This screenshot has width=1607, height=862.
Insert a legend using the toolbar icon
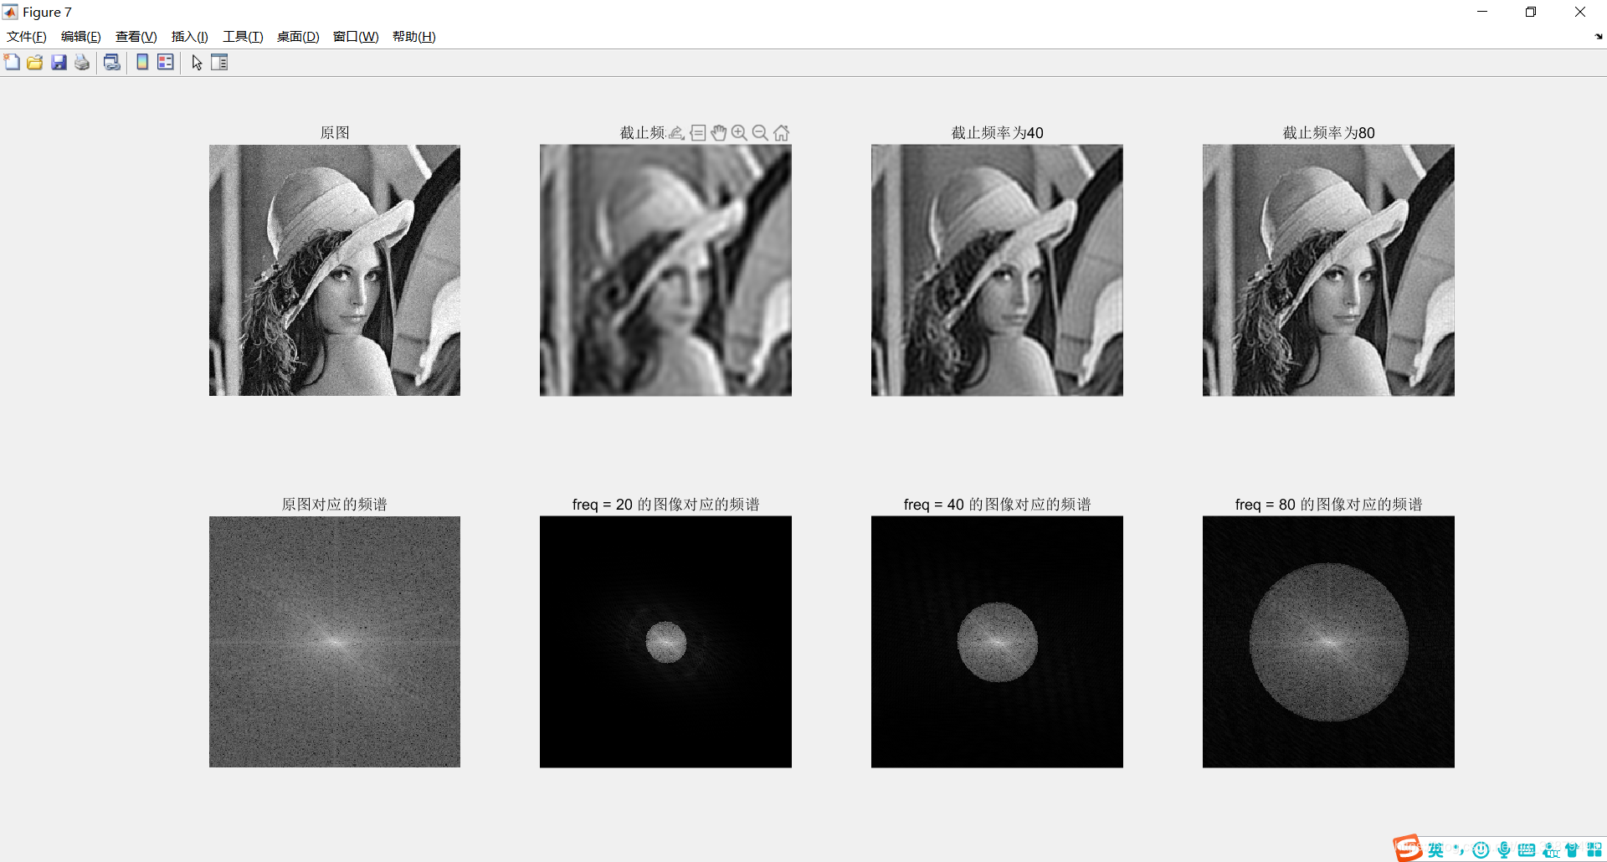pyautogui.click(x=166, y=62)
